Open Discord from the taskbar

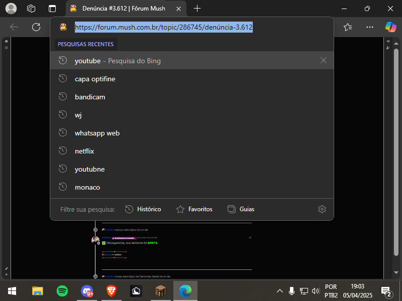(x=87, y=291)
